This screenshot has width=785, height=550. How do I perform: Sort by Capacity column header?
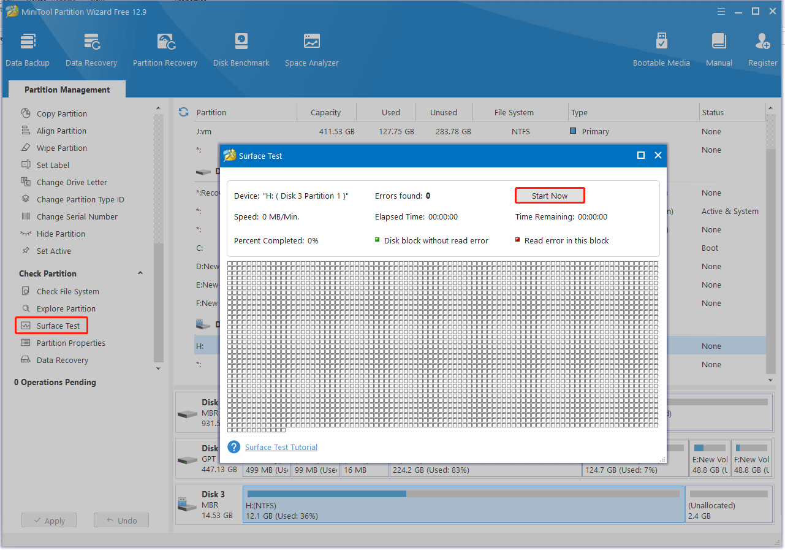(x=326, y=112)
